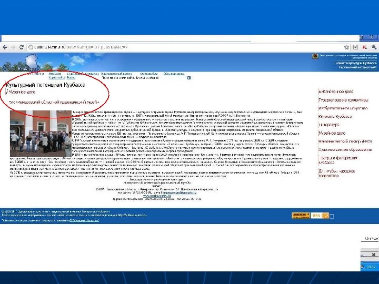Open Культурный потенциал menu item
This screenshot has height=284, width=379.
tap(83, 74)
